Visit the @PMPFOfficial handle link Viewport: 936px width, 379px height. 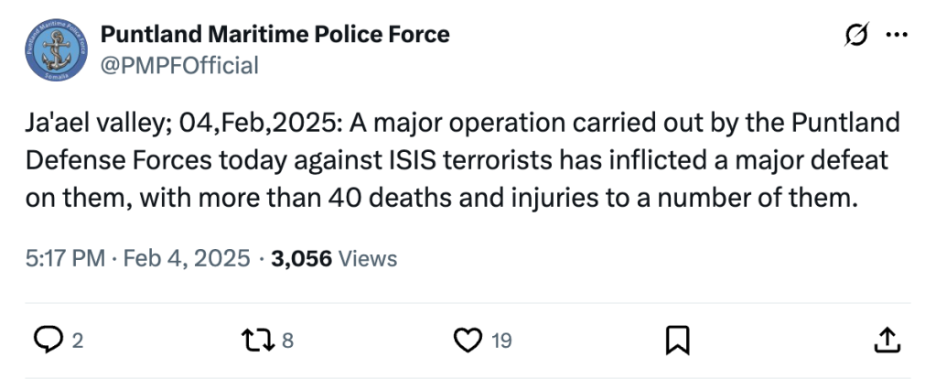pos(179,65)
